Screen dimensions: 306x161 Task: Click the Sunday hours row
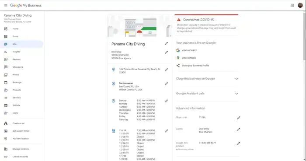(137, 101)
